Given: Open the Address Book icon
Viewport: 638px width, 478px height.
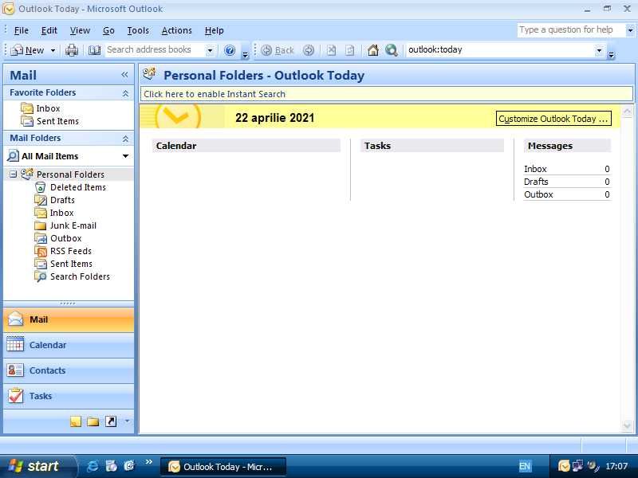Looking at the screenshot, I should click(x=94, y=50).
